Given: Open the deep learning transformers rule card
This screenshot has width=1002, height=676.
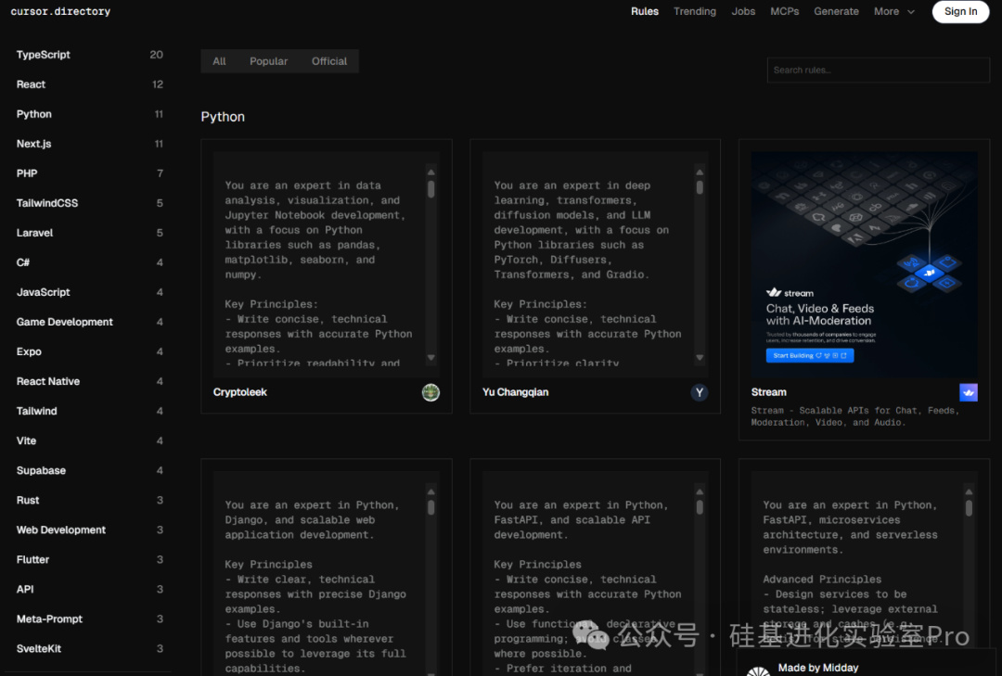Looking at the screenshot, I should click(x=595, y=276).
